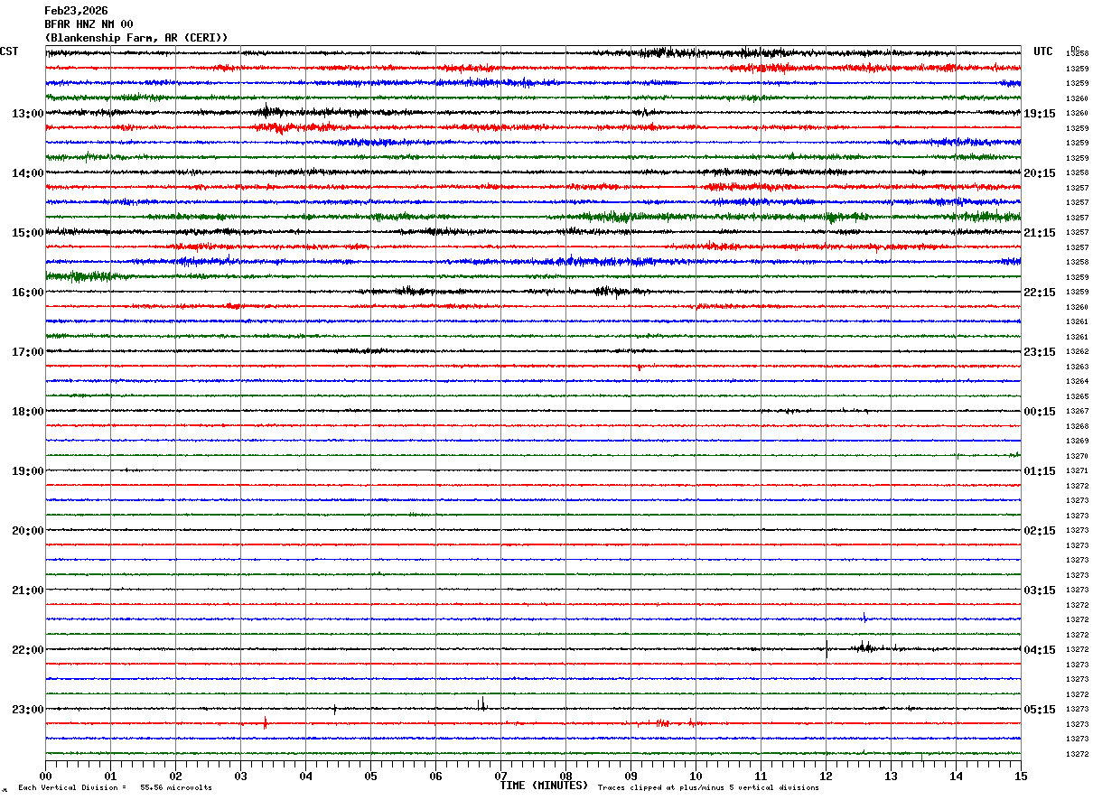Click the DC value '13263'
The width and height of the screenshot is (1093, 800).
[x=1077, y=367]
